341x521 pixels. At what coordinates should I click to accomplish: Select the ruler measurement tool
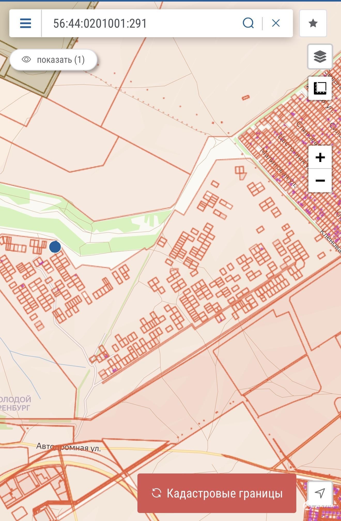click(320, 88)
